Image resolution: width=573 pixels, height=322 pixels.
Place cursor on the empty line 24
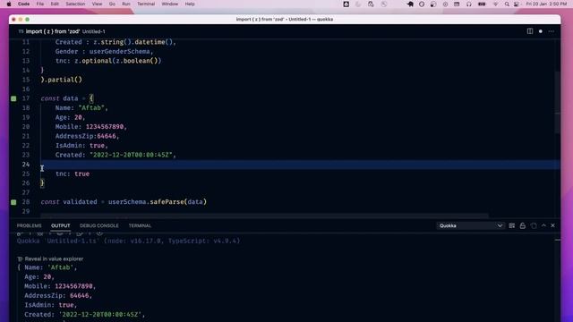(x=300, y=165)
